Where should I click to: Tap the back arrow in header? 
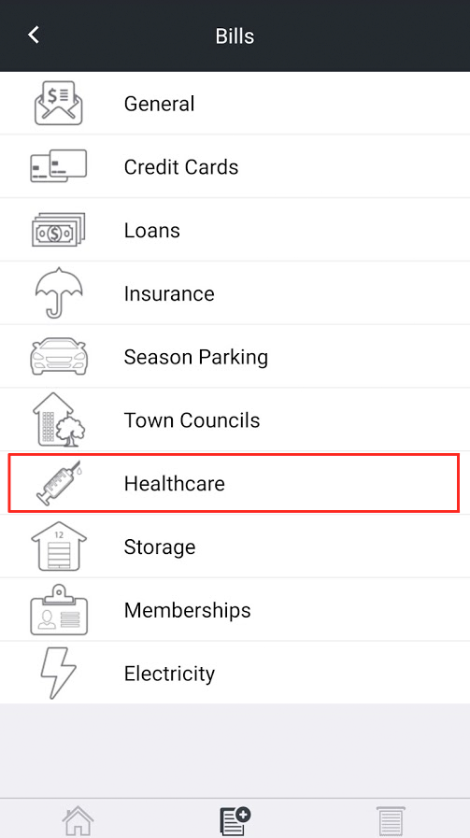point(34,36)
